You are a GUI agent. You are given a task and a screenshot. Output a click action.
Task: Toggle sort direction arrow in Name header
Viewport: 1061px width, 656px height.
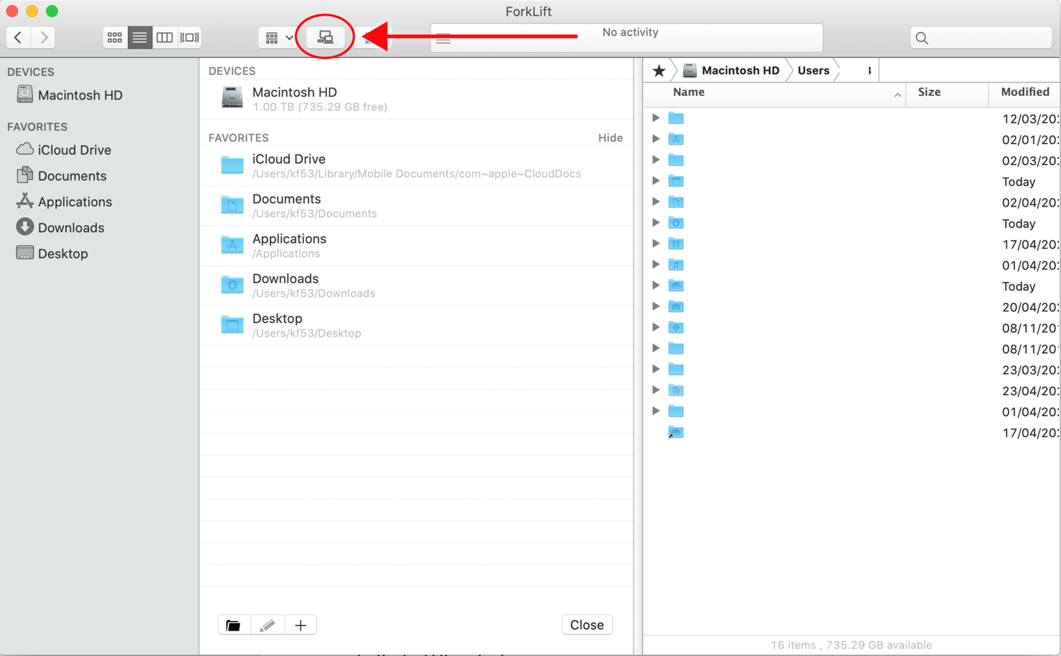(897, 94)
